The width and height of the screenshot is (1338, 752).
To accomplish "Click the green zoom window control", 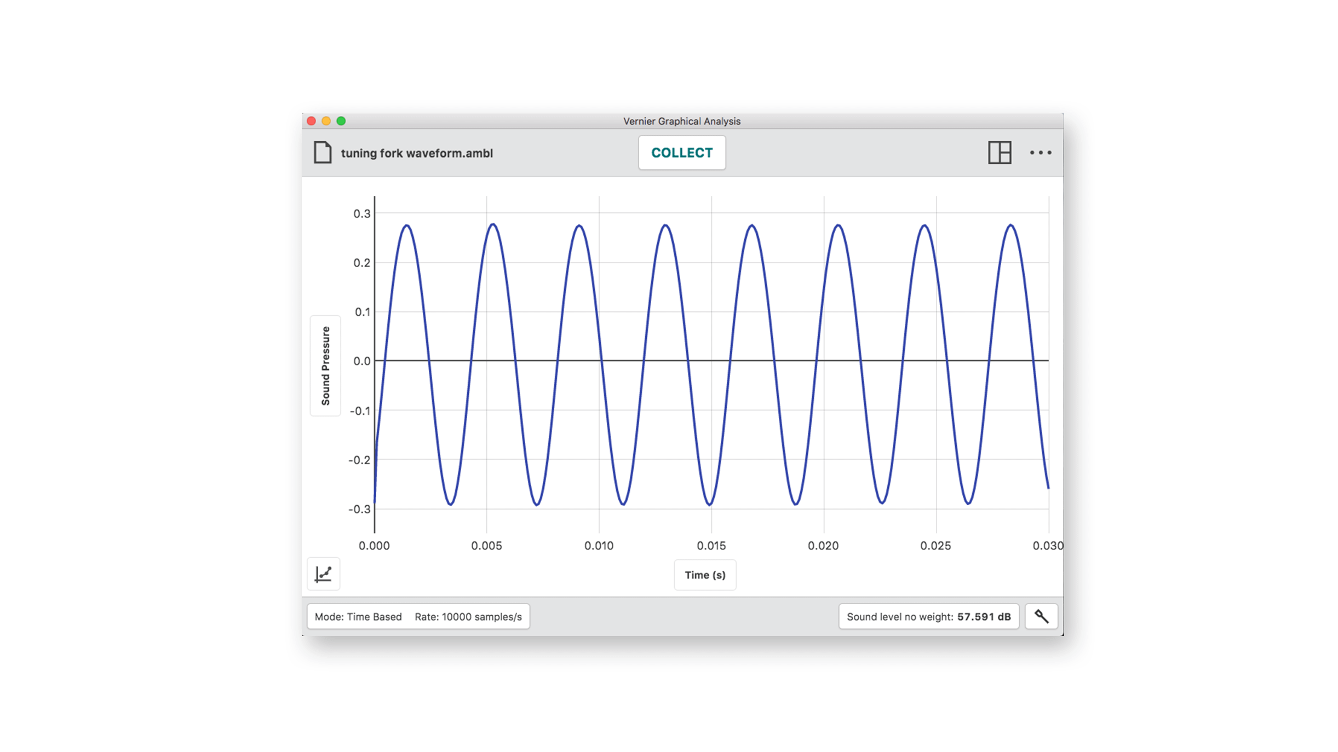I will tap(341, 120).
